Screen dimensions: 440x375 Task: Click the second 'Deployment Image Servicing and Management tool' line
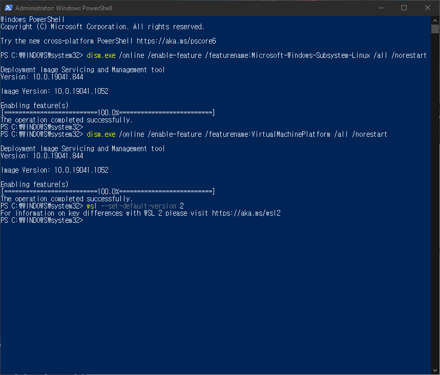coord(82,149)
